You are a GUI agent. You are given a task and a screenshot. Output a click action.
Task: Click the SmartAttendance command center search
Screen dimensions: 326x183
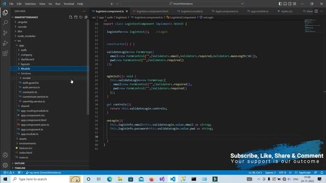182,4
